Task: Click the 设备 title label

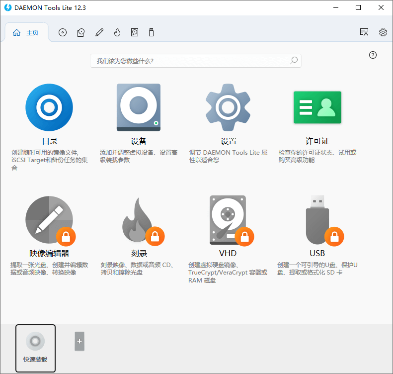Action: [139, 141]
